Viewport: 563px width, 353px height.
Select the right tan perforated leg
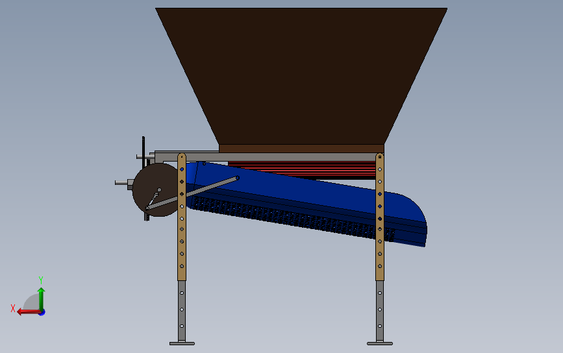[x=380, y=217]
